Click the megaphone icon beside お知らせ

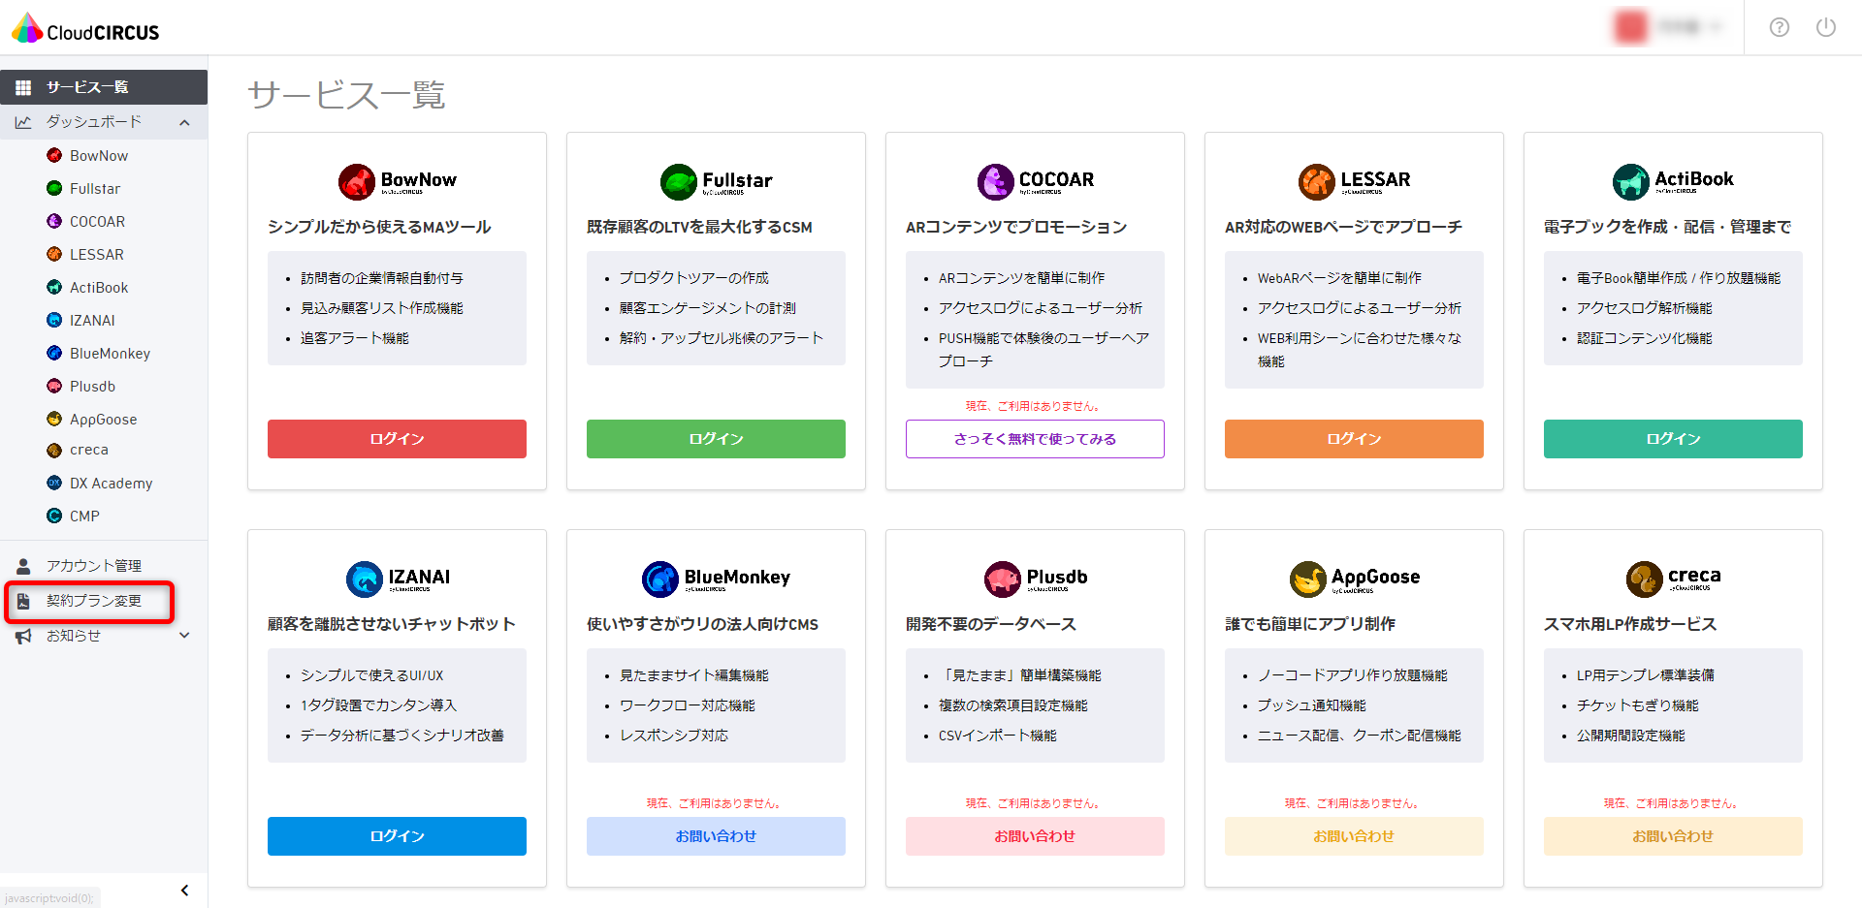[x=23, y=636]
